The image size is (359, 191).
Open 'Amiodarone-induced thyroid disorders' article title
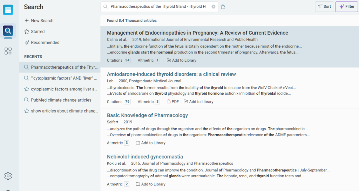pyautogui.click(x=171, y=74)
